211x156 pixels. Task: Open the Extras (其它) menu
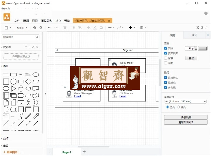tap(58, 21)
